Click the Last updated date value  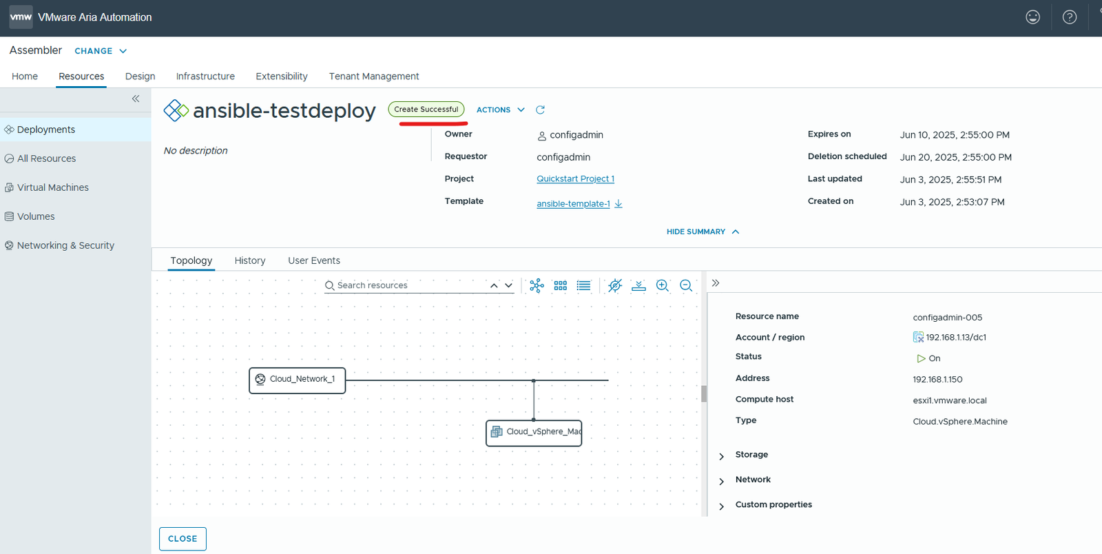click(x=950, y=180)
